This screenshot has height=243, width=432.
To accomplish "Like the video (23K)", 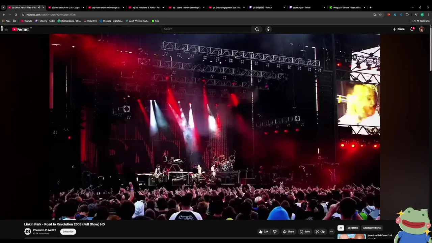I will (264, 232).
